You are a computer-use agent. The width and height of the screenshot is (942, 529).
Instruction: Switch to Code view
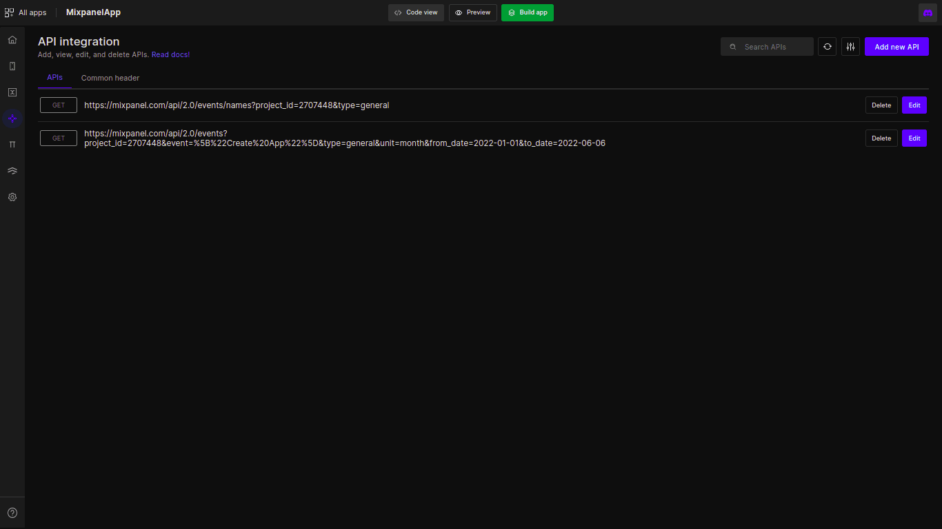click(x=416, y=12)
